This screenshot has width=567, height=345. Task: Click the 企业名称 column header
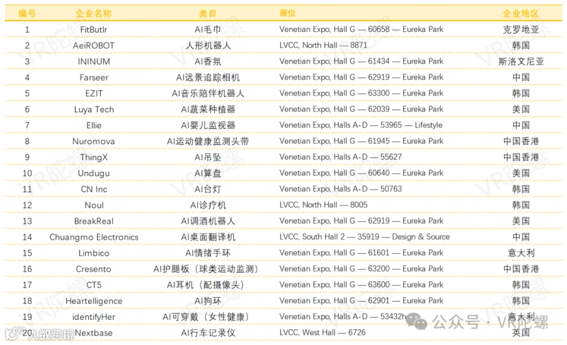click(94, 13)
